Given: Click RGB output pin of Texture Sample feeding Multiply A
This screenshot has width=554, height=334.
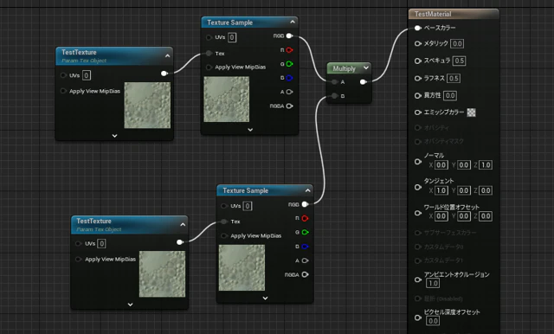Looking at the screenshot, I should pyautogui.click(x=289, y=36).
